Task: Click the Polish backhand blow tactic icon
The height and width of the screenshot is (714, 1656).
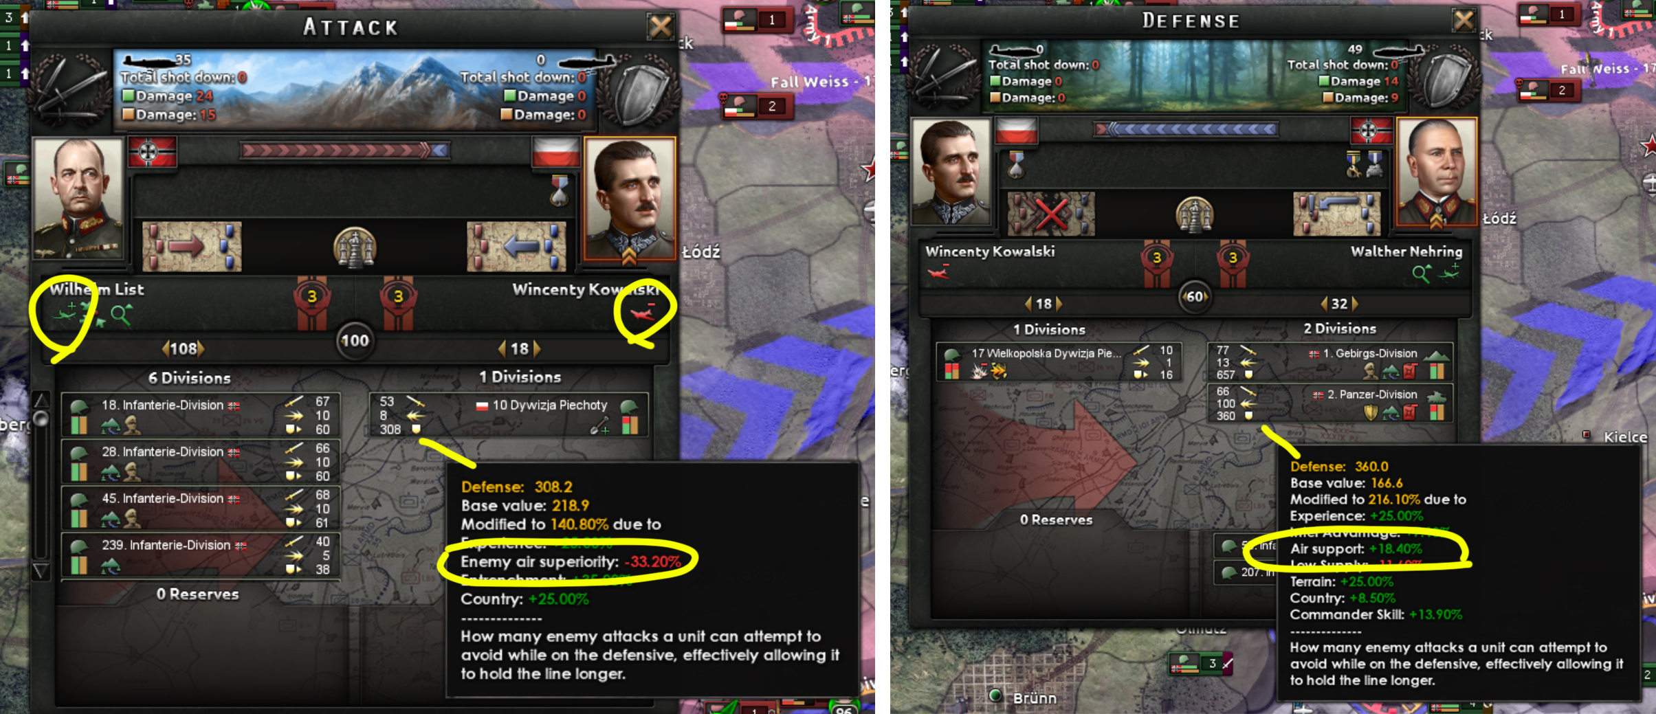Action: coord(516,246)
